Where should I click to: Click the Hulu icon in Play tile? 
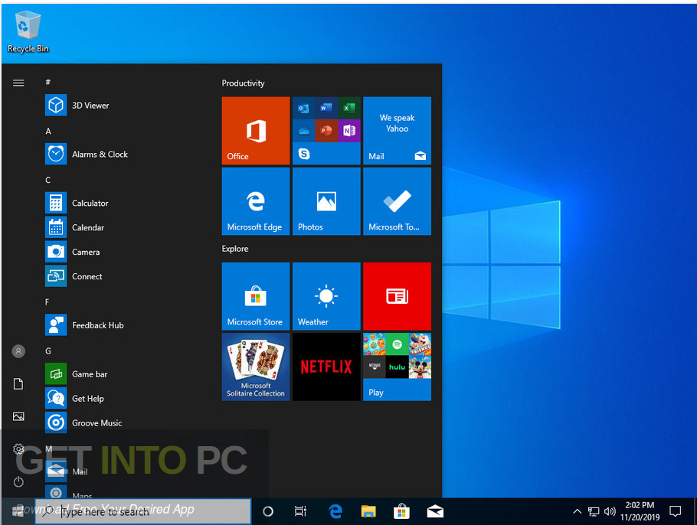[397, 367]
